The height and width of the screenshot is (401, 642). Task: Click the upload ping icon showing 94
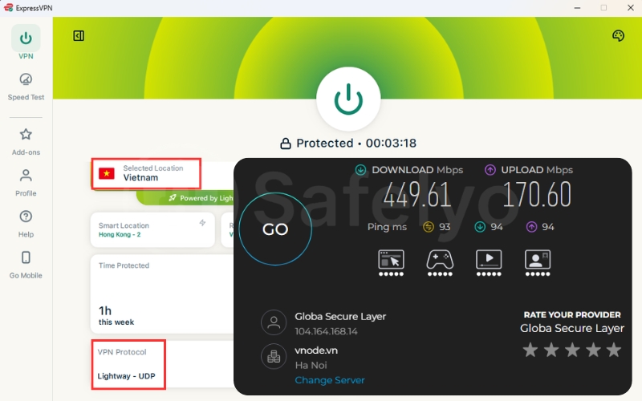[x=531, y=227]
